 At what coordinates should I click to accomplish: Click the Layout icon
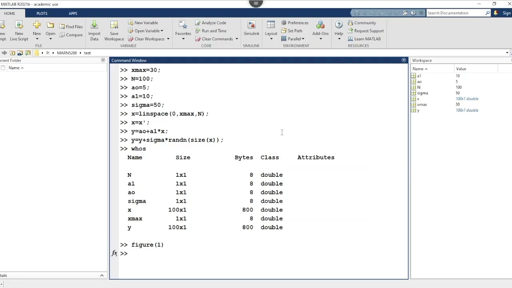click(271, 26)
